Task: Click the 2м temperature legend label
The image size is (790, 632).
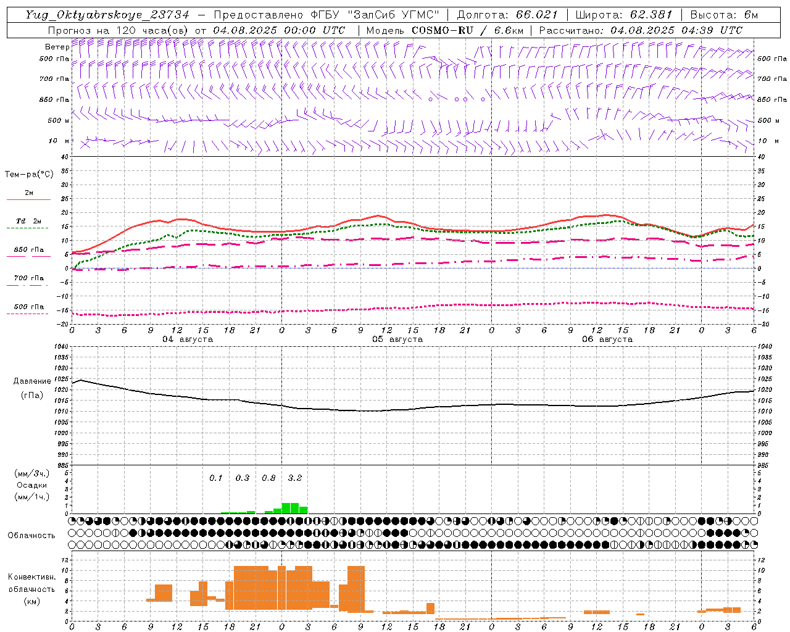Action: [29, 193]
